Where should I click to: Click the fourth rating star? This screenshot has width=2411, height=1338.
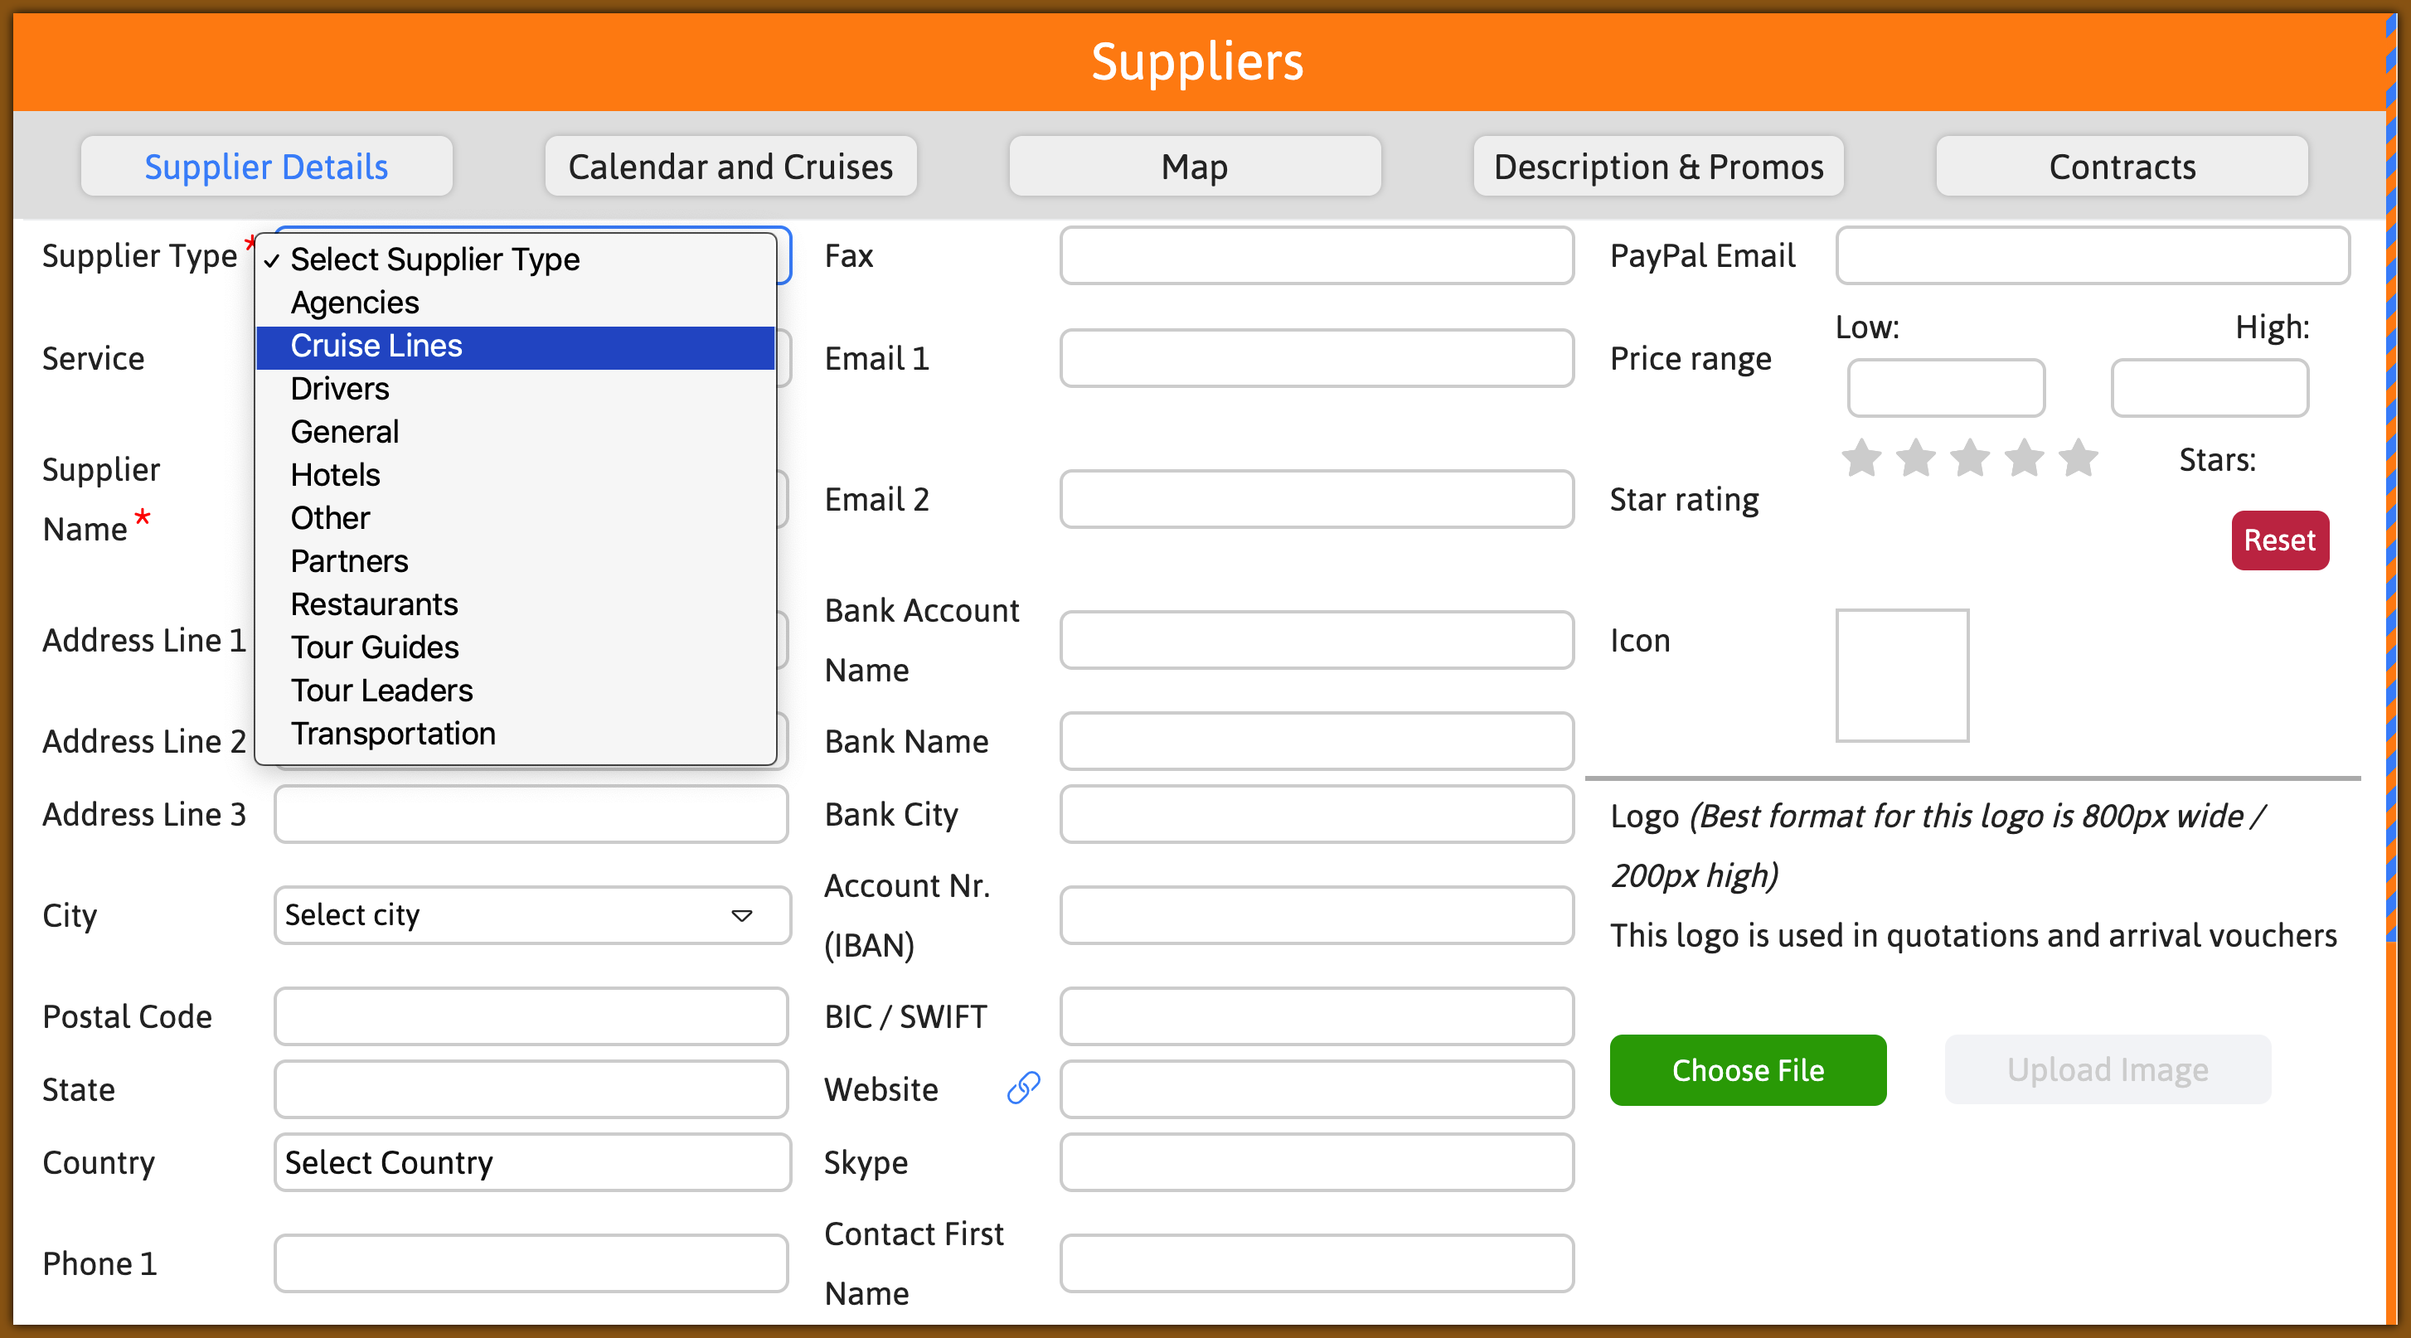pos(2025,458)
